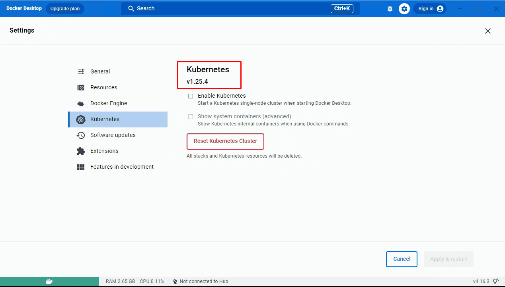Click 'Start a Kubernetes single-node cluster' description
505x287 pixels.
[x=275, y=103]
